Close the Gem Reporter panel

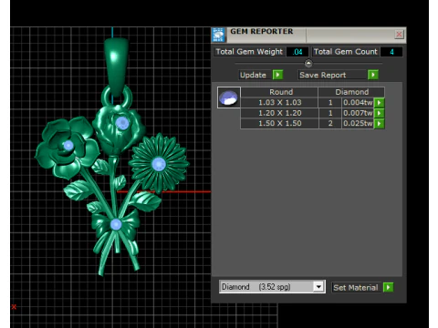pyautogui.click(x=399, y=35)
